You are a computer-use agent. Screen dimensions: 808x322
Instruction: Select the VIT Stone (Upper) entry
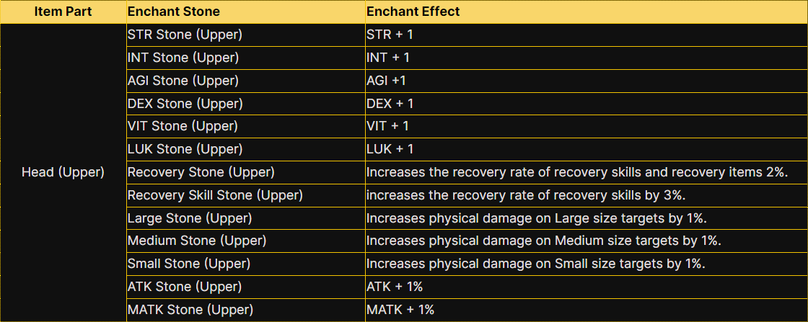pos(183,126)
